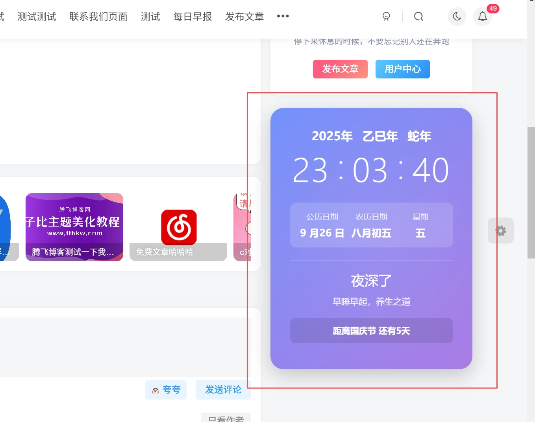Open the 联系我们页面 menu item
This screenshot has width=535, height=422.
(98, 17)
